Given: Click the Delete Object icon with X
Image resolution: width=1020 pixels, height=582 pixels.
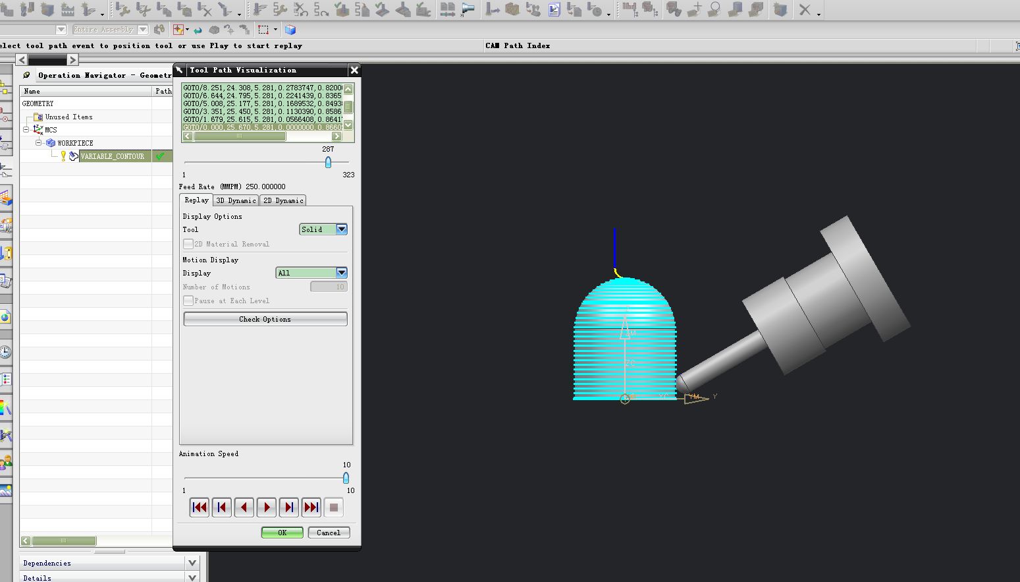Looking at the screenshot, I should [x=205, y=9].
